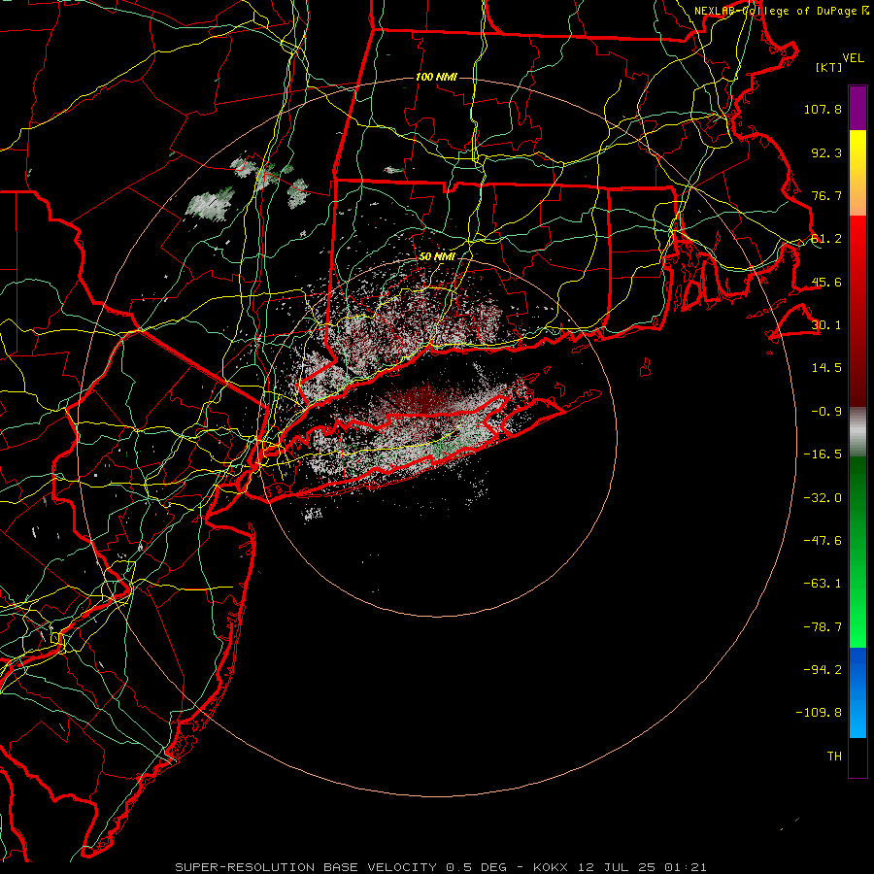Select the -32.0 velocity scale value
874x874 pixels.
823,498
